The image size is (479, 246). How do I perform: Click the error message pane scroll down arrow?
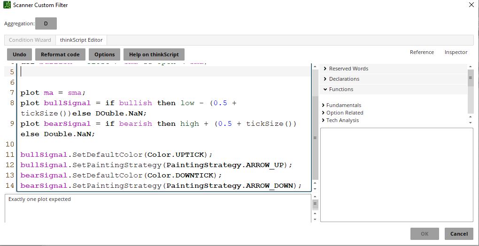click(x=315, y=219)
